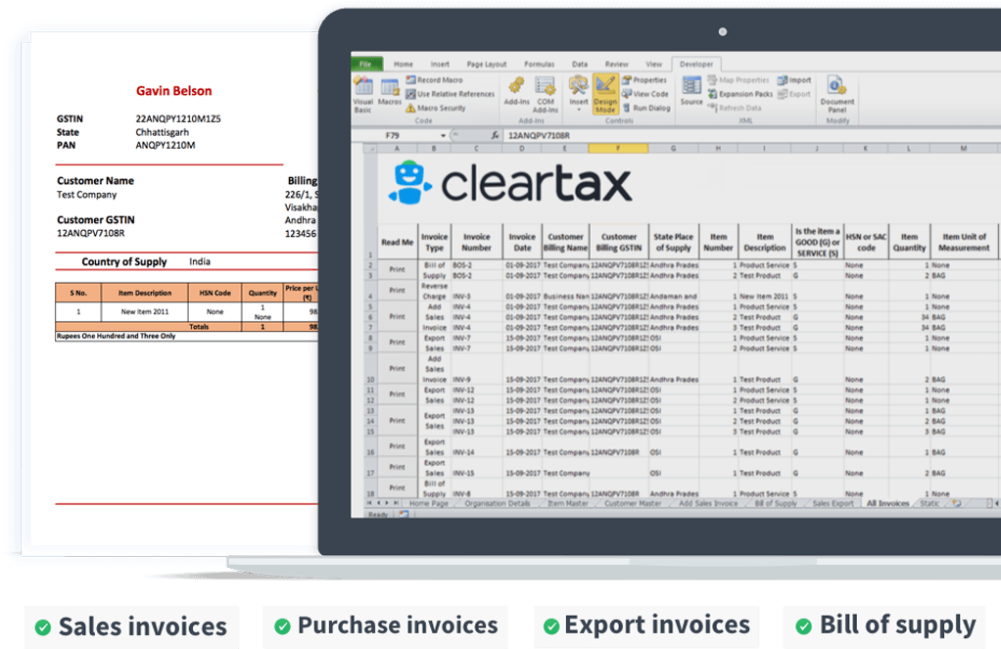Click New Item 2011 in spreadsheet
Viewport: 1001px width, 649px height.
[x=764, y=296]
